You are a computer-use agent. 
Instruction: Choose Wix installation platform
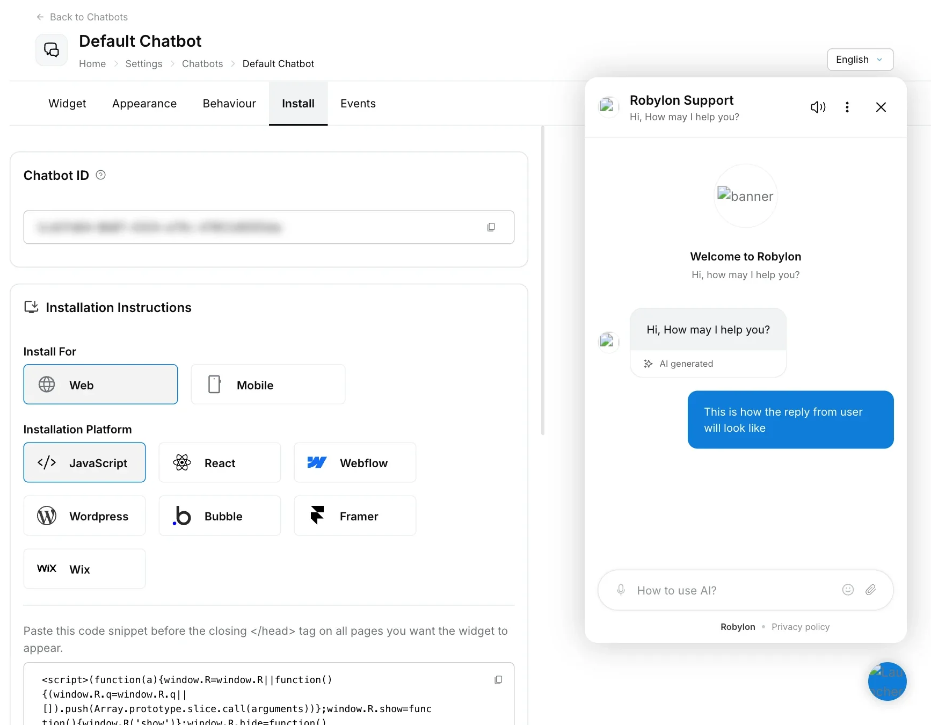tap(84, 569)
